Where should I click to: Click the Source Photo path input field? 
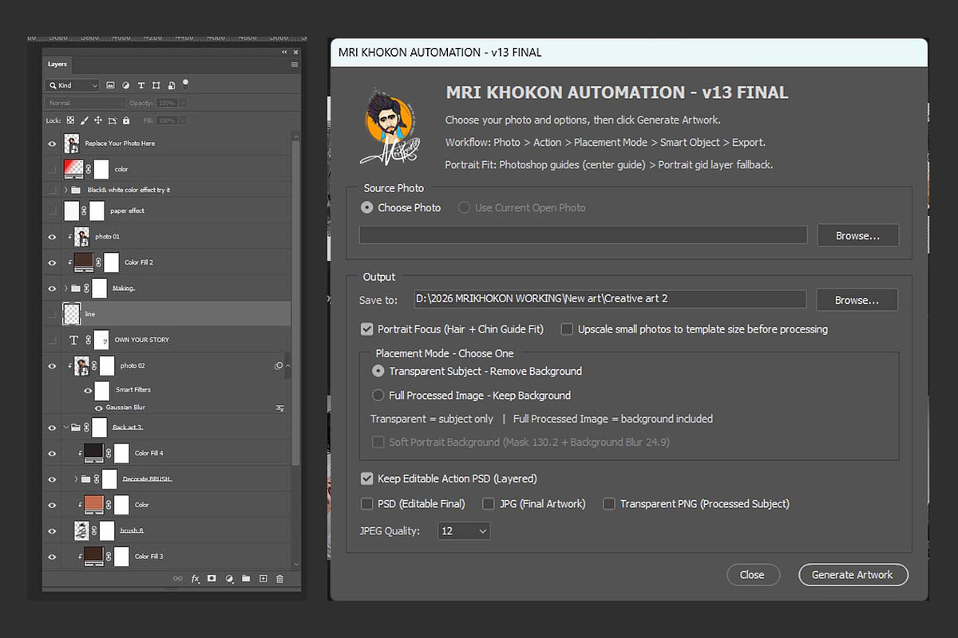point(584,234)
